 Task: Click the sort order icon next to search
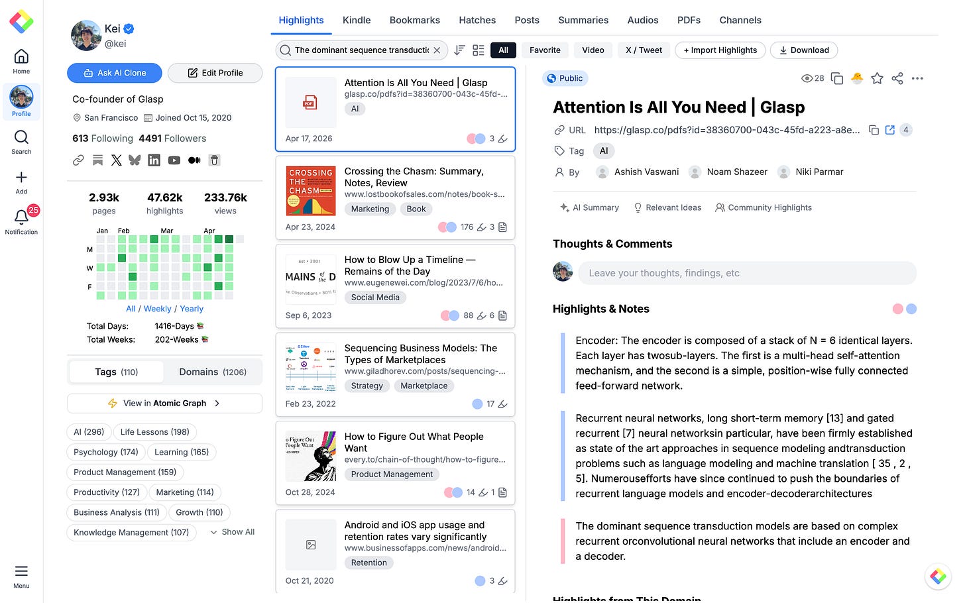(x=459, y=50)
